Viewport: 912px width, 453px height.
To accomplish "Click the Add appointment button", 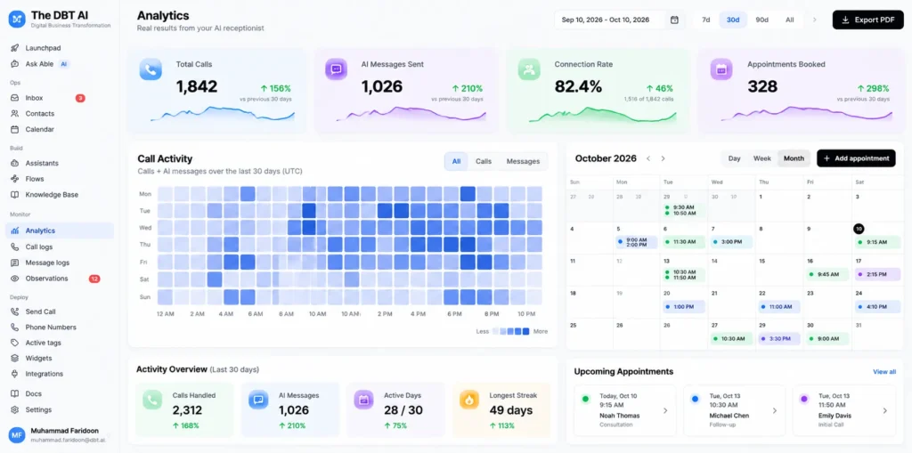I will pos(856,158).
